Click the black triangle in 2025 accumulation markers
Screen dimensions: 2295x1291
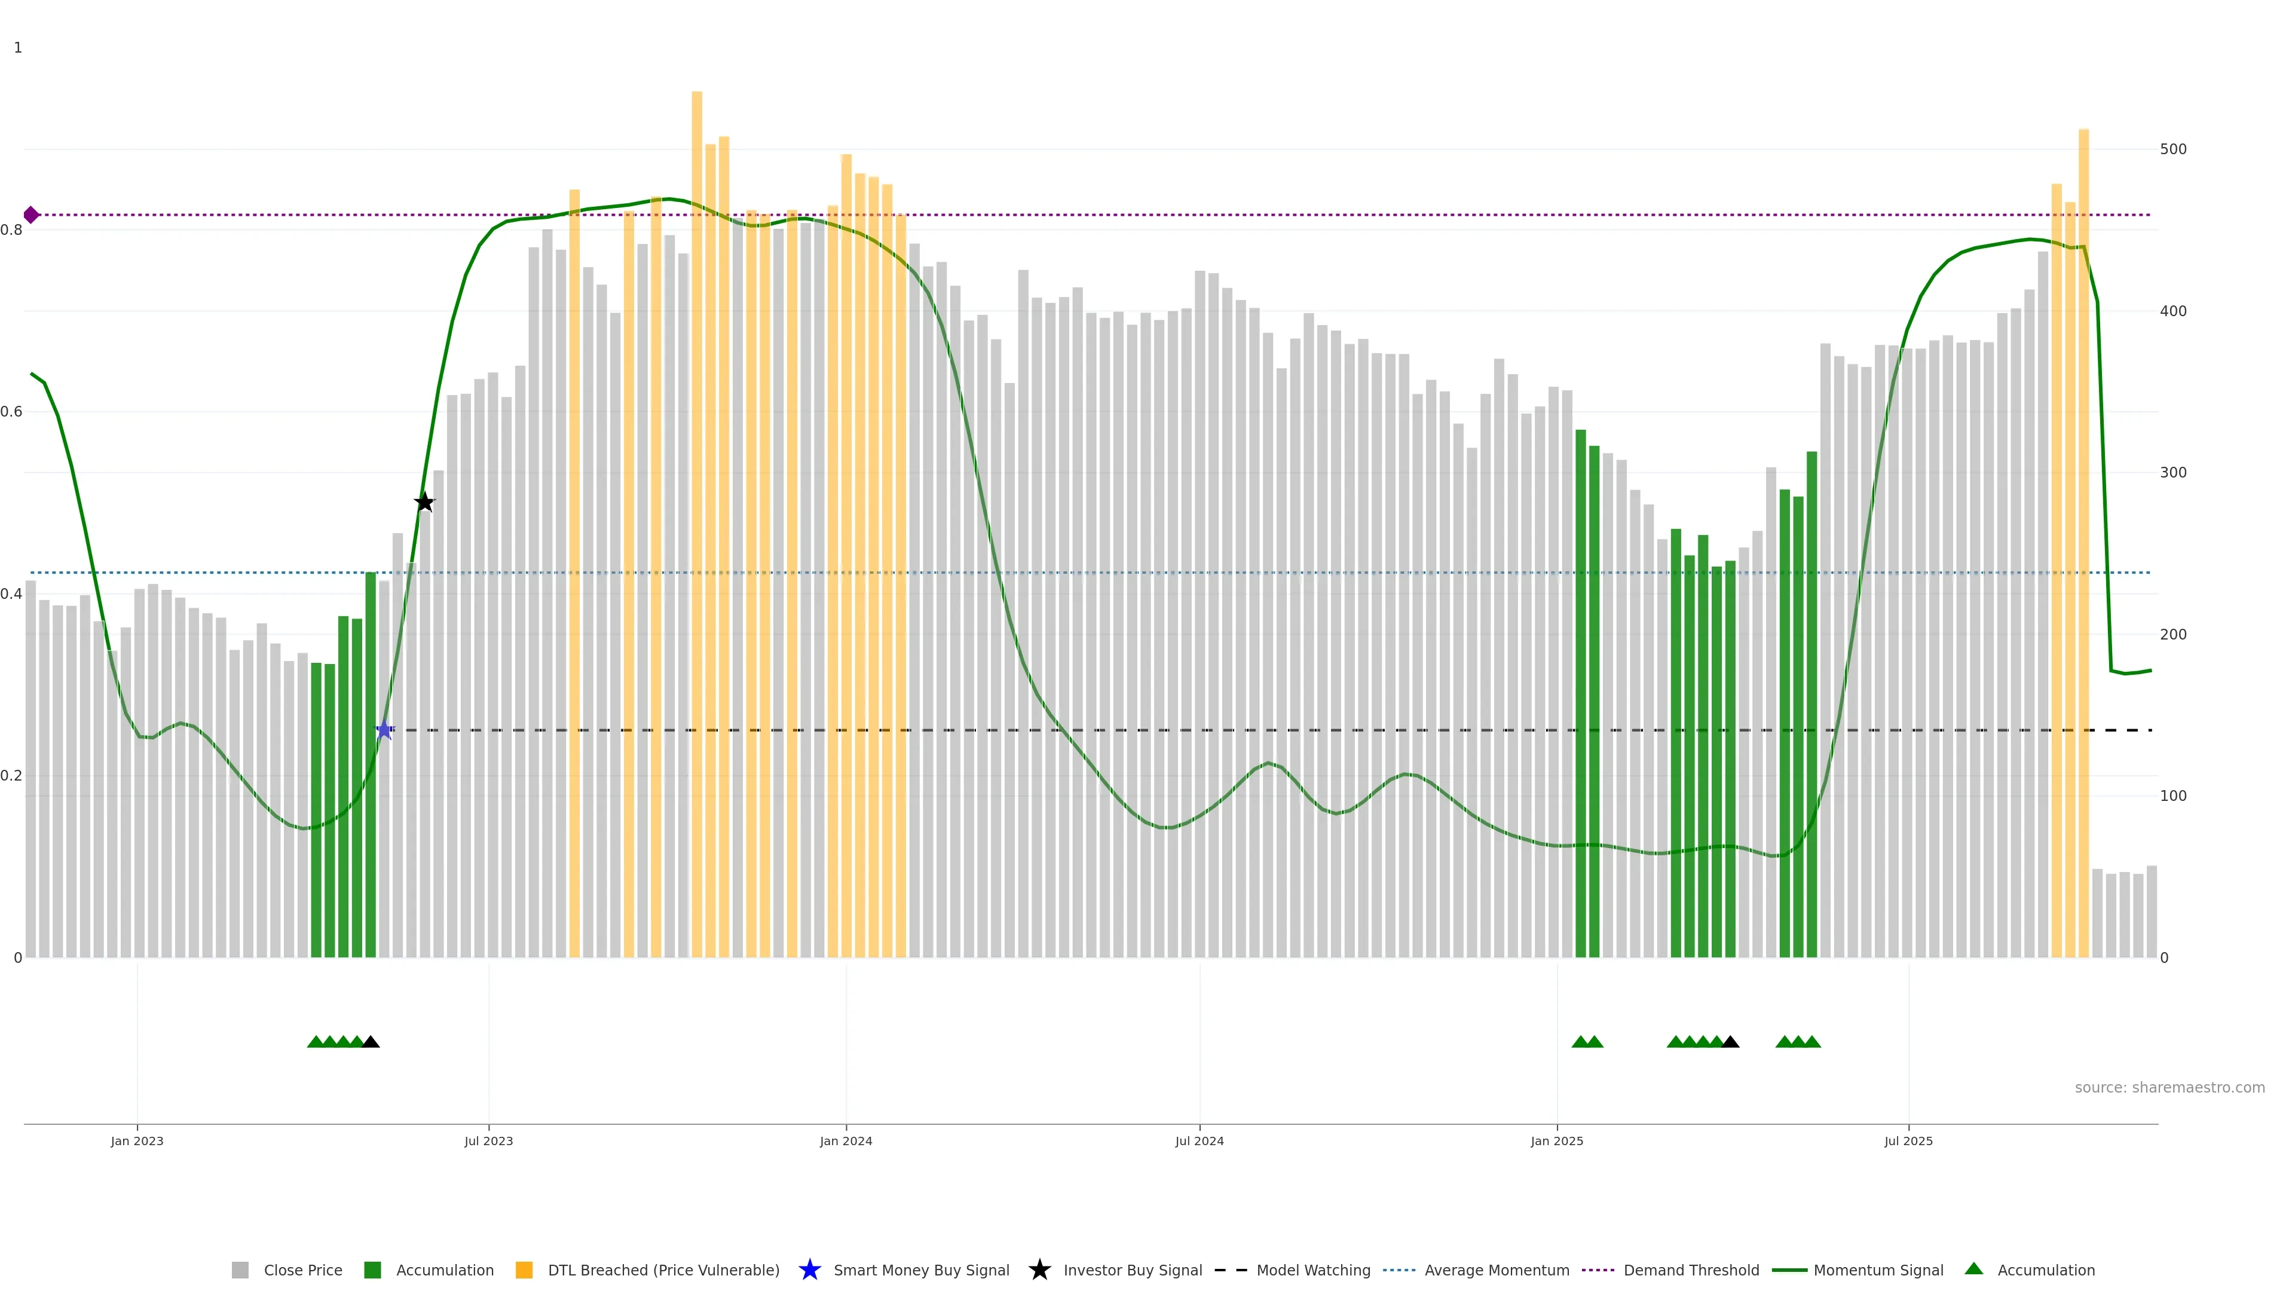(1730, 1042)
